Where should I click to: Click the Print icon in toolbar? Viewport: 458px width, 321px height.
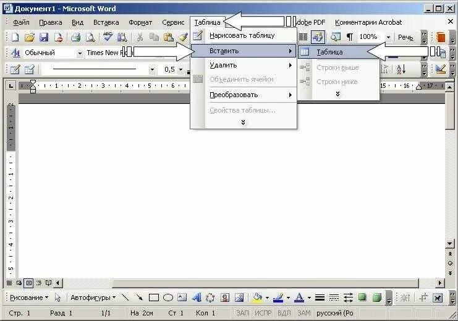coord(76,37)
